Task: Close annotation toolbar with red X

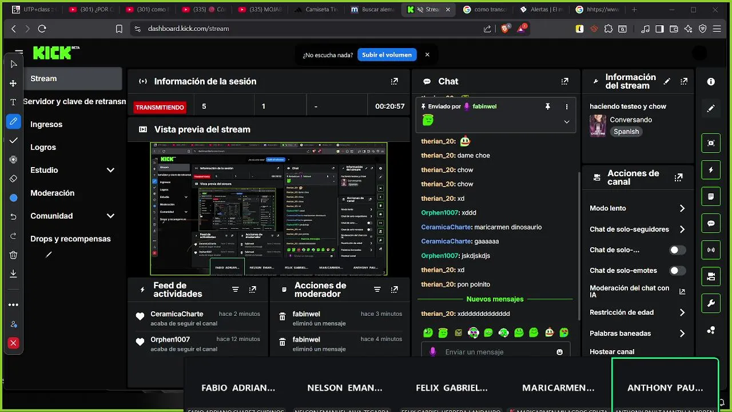Action: 14,343
